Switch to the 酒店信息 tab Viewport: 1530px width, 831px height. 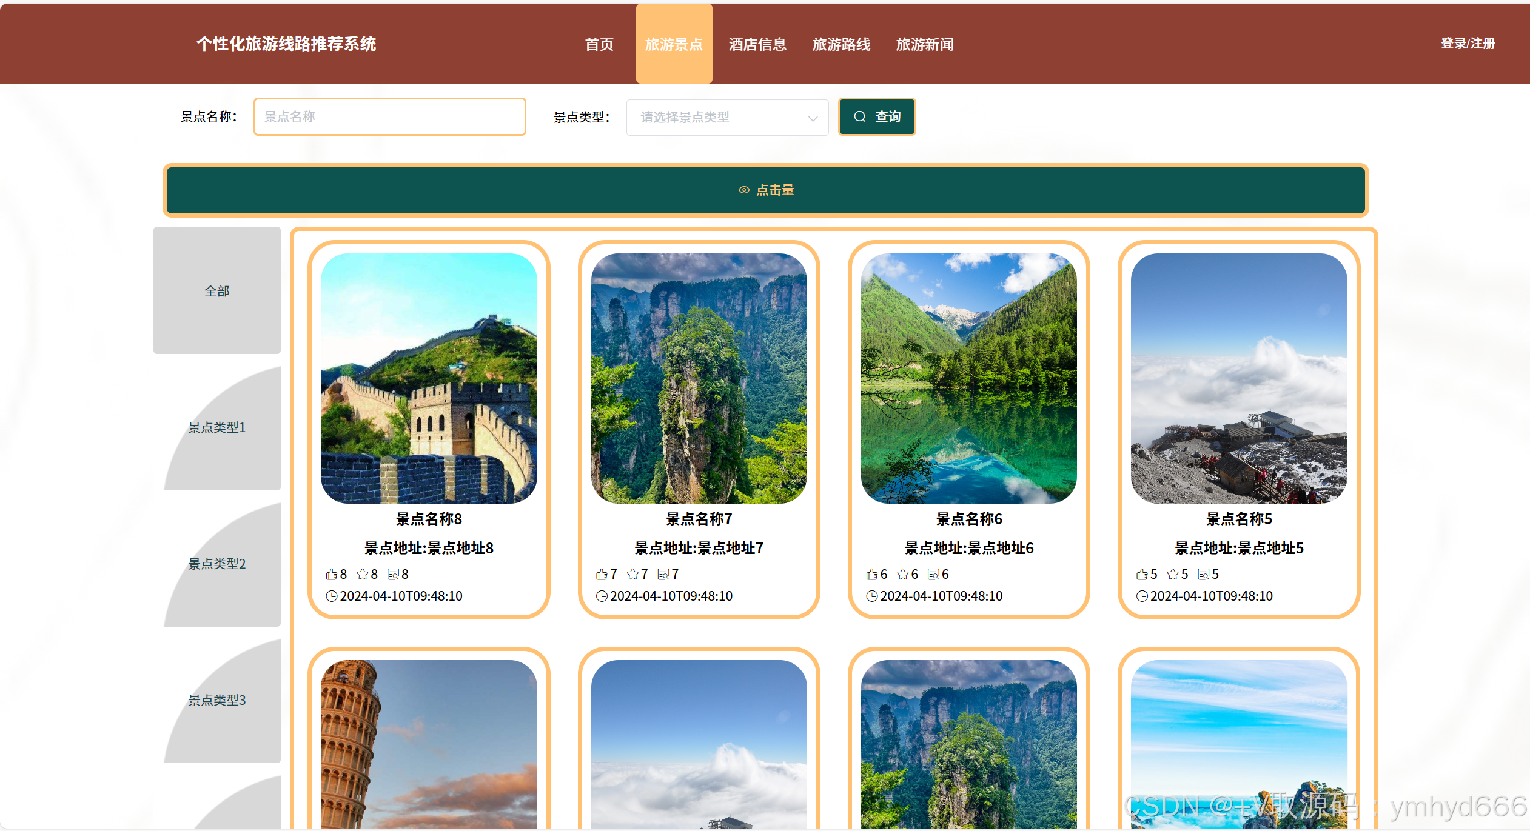tap(757, 44)
